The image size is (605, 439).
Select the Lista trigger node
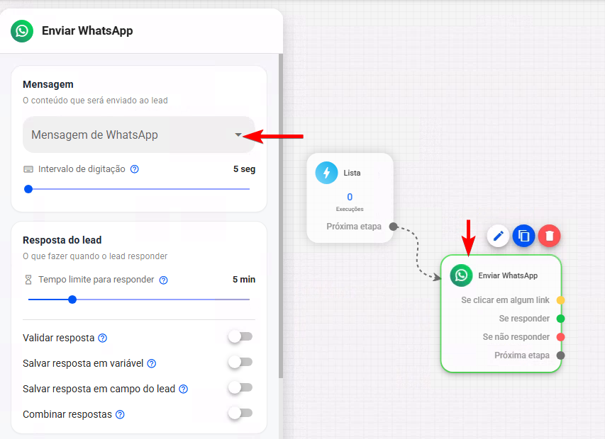[350, 198]
